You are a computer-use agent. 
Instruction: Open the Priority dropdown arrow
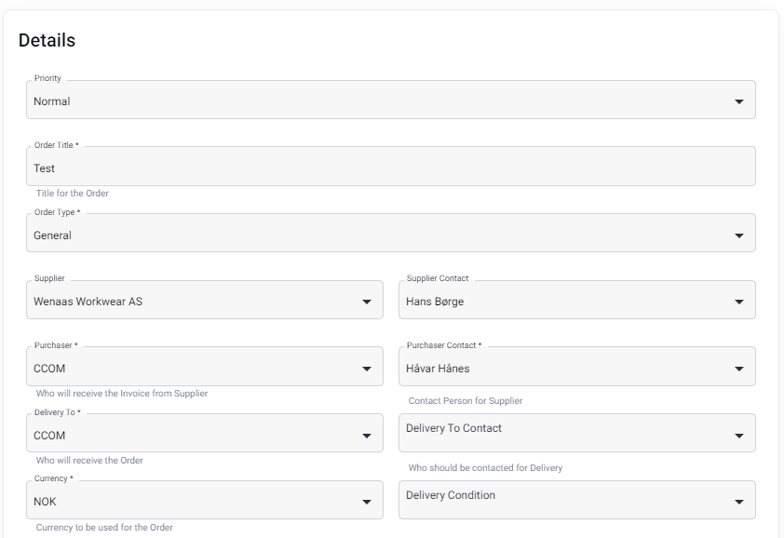pyautogui.click(x=738, y=101)
